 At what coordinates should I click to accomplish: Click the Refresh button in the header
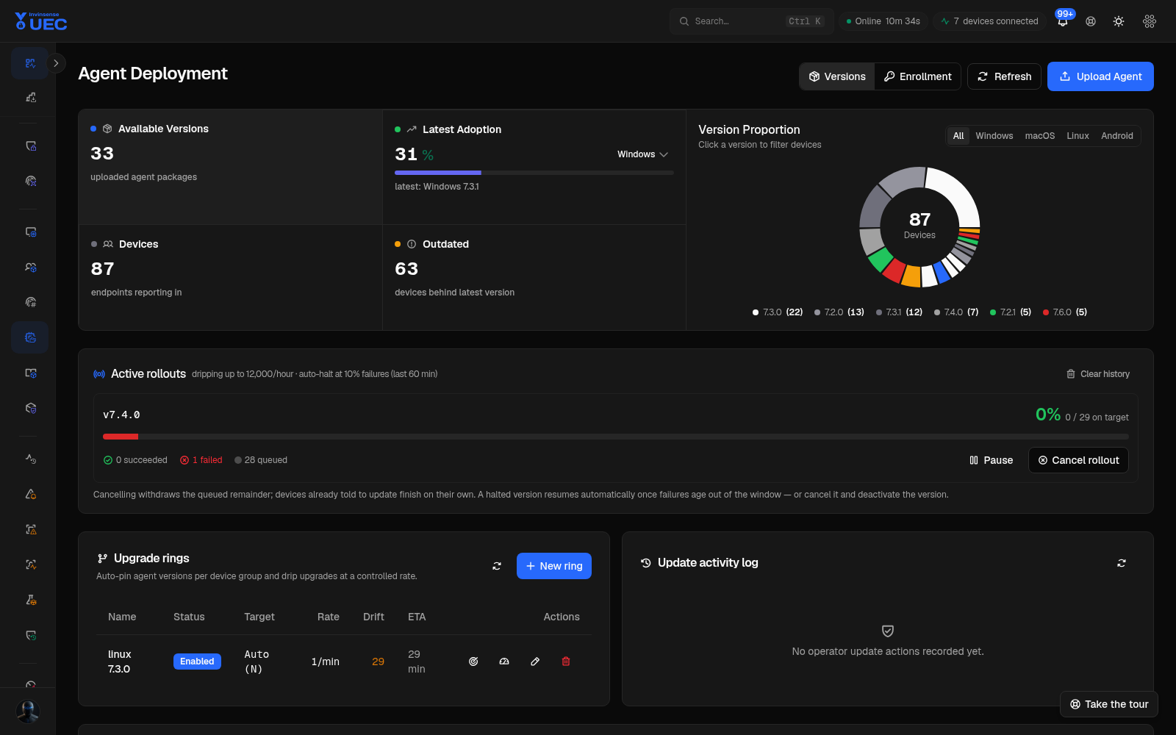pos(1004,76)
